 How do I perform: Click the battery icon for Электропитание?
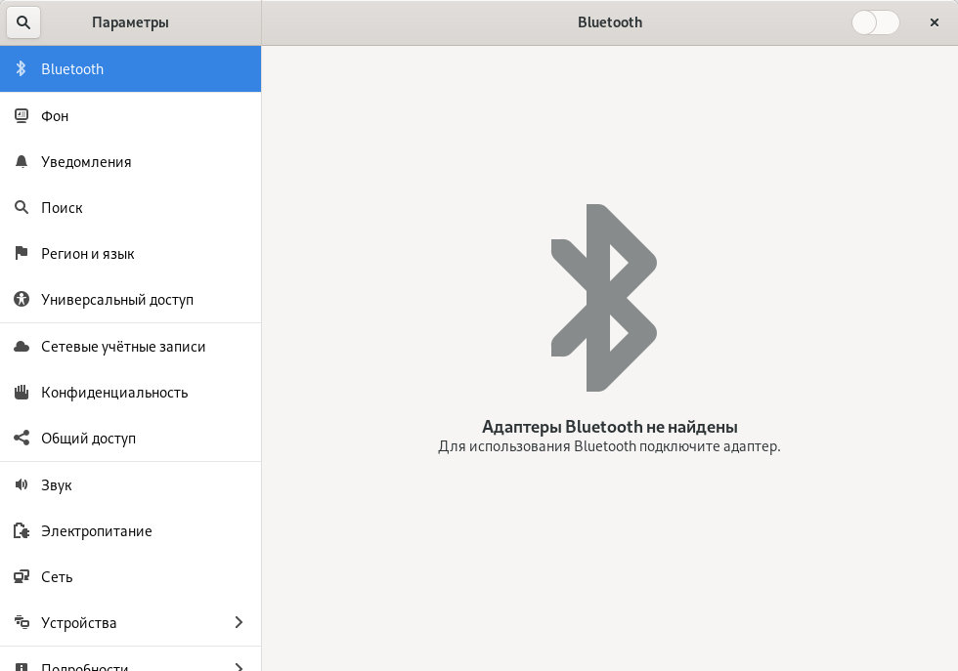click(22, 531)
